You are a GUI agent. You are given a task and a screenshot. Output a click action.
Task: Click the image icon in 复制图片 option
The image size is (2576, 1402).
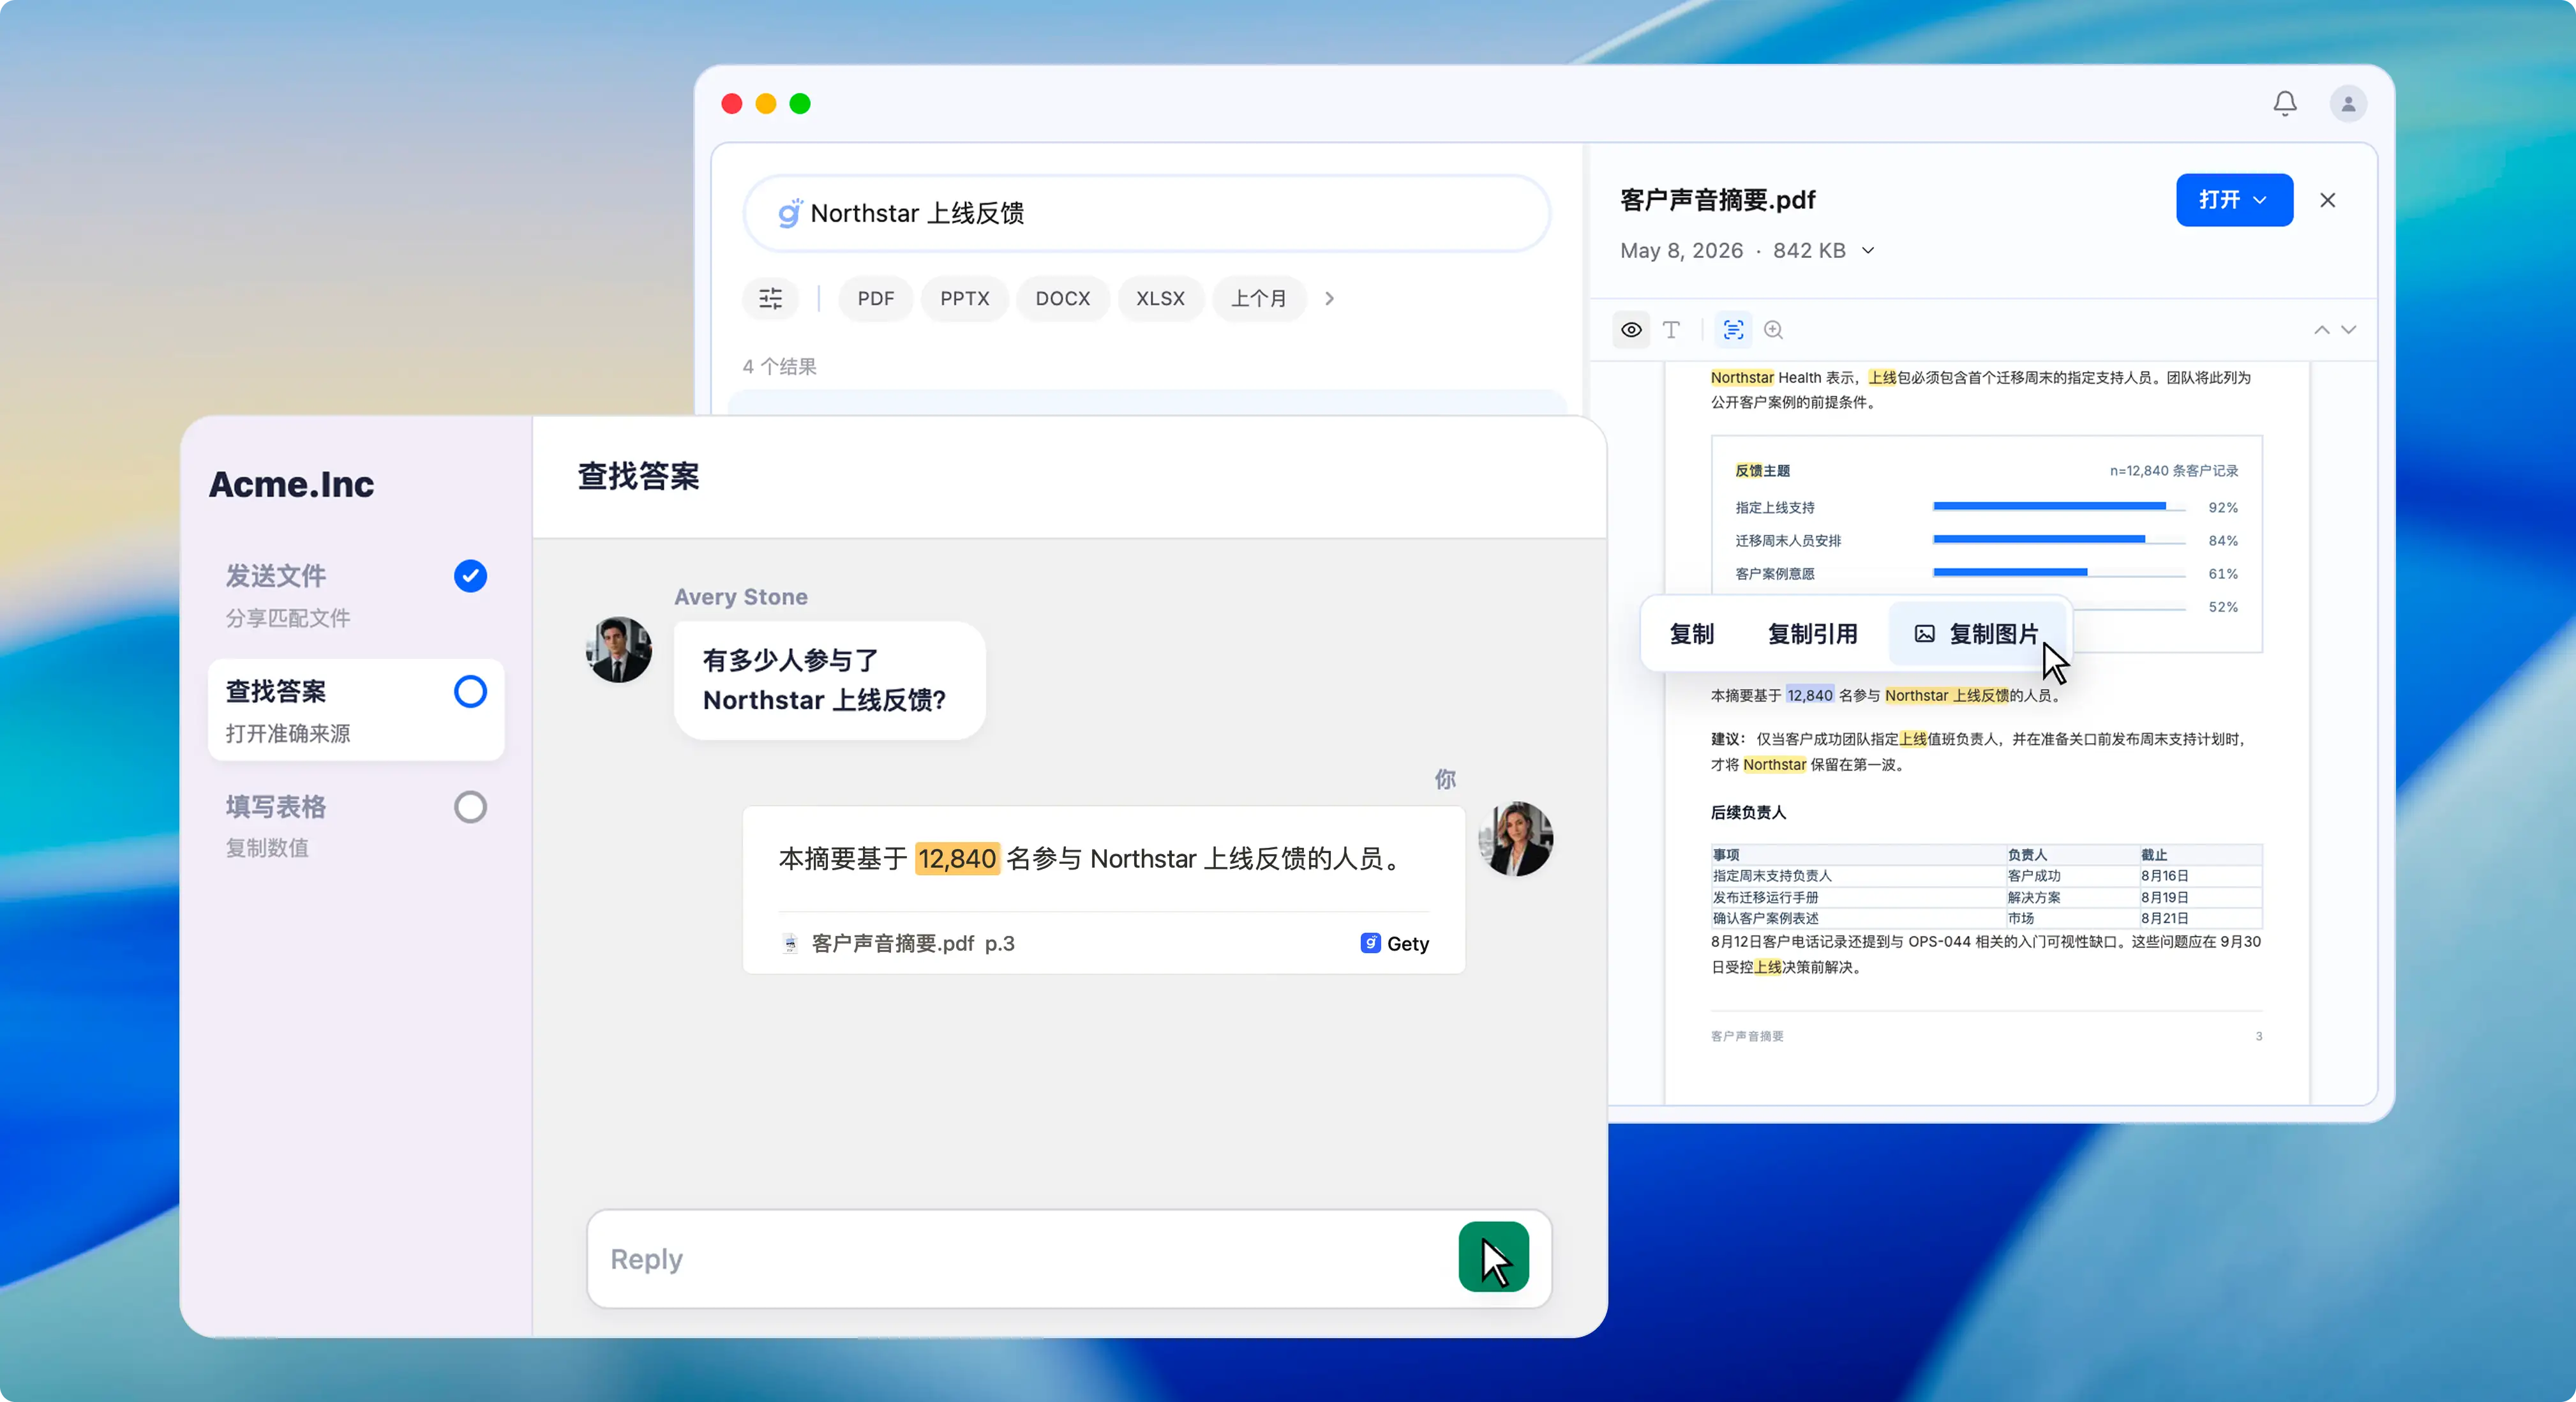[x=1924, y=634]
